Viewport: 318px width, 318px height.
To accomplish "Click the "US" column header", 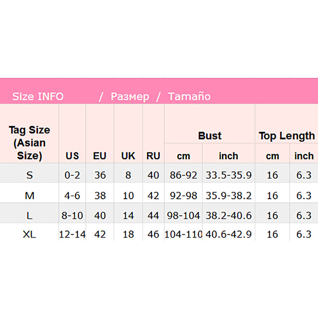I will (72, 156).
